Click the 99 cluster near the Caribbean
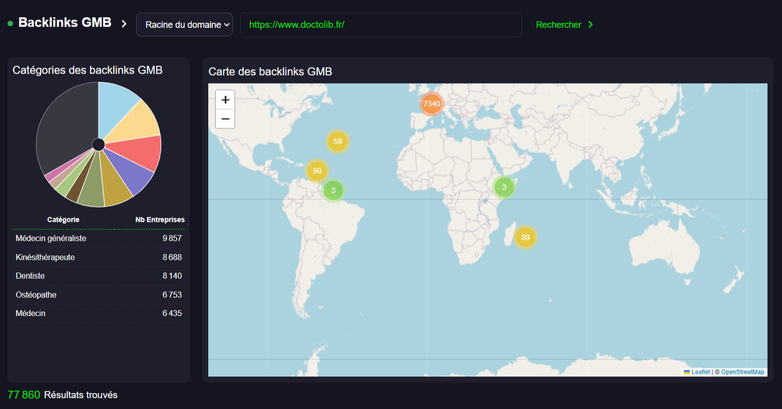This screenshot has width=782, height=409. click(x=317, y=171)
